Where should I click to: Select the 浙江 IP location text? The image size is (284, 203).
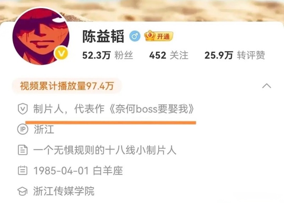pos(44,129)
